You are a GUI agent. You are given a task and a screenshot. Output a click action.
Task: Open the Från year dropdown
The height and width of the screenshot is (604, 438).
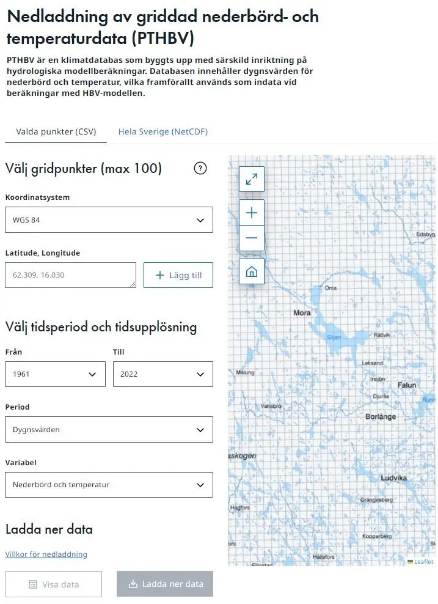coord(55,374)
